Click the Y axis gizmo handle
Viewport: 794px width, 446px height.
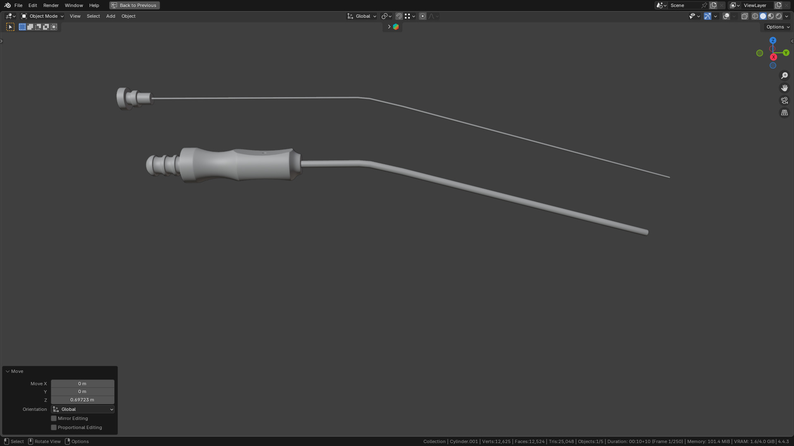(x=786, y=53)
